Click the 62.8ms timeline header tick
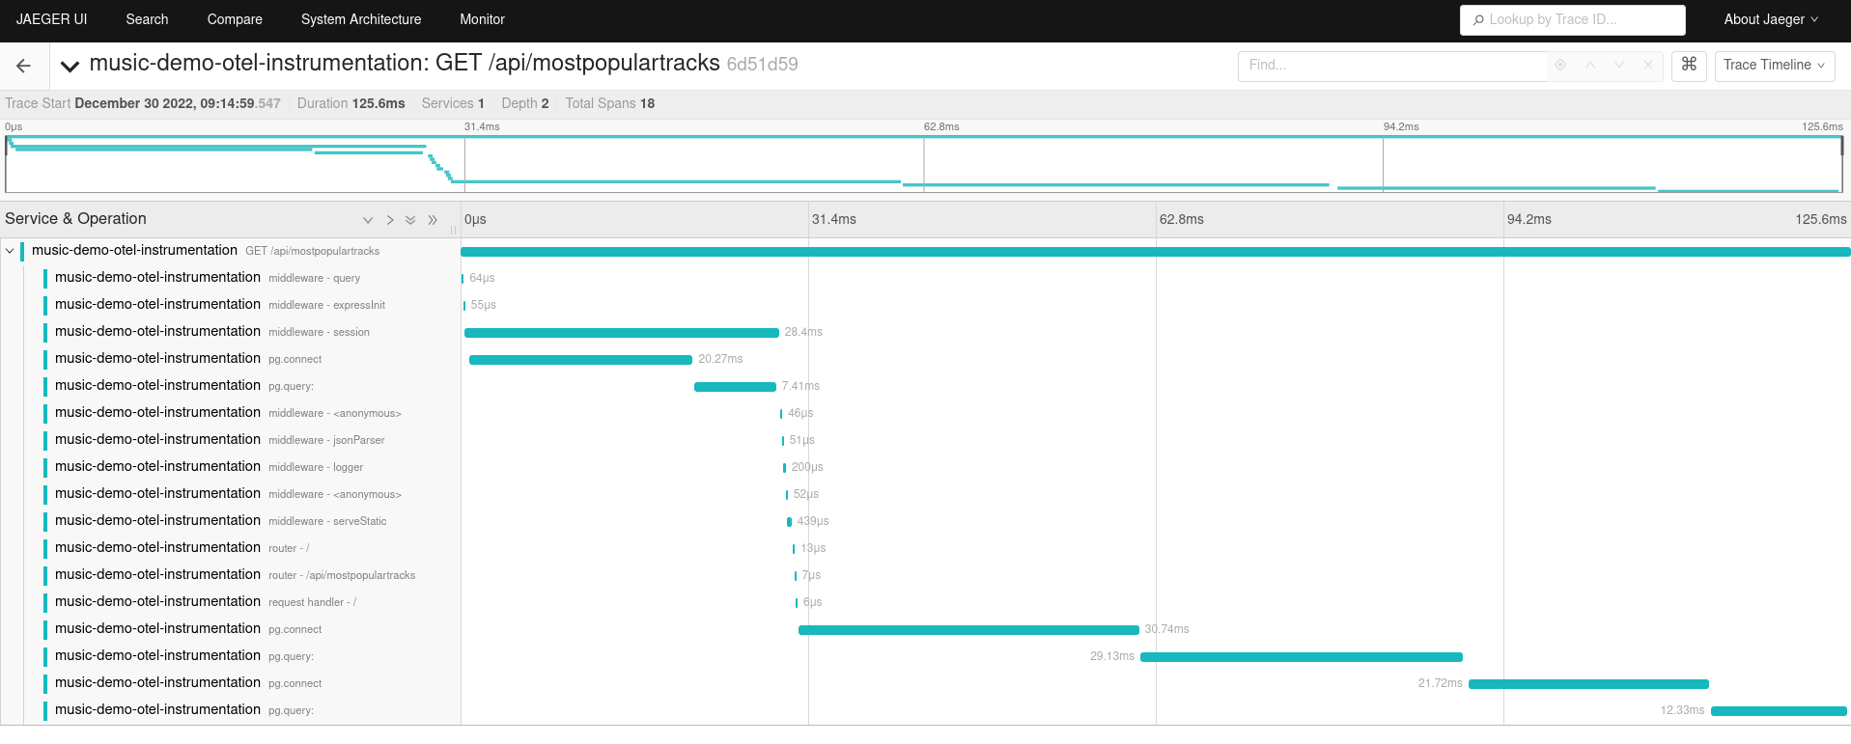 1181,219
